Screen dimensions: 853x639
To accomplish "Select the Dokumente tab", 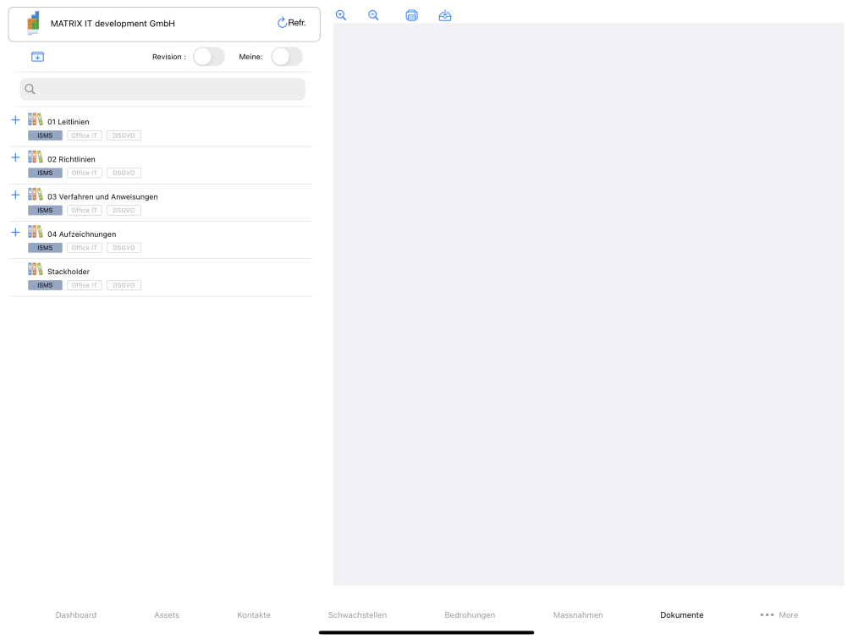I will (x=682, y=614).
